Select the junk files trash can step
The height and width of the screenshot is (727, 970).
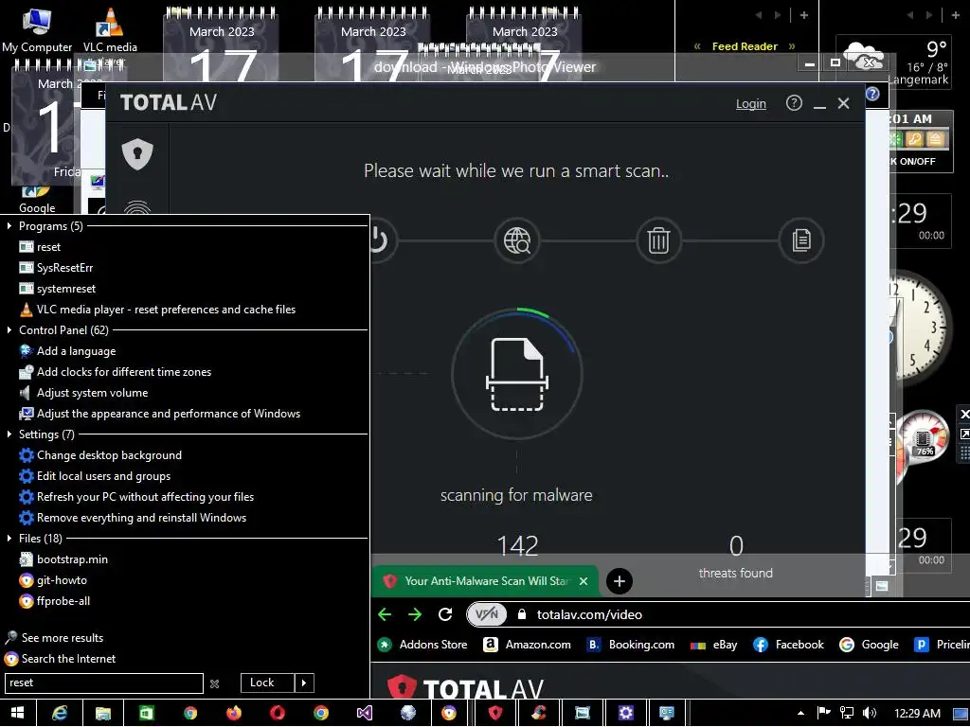coord(659,240)
